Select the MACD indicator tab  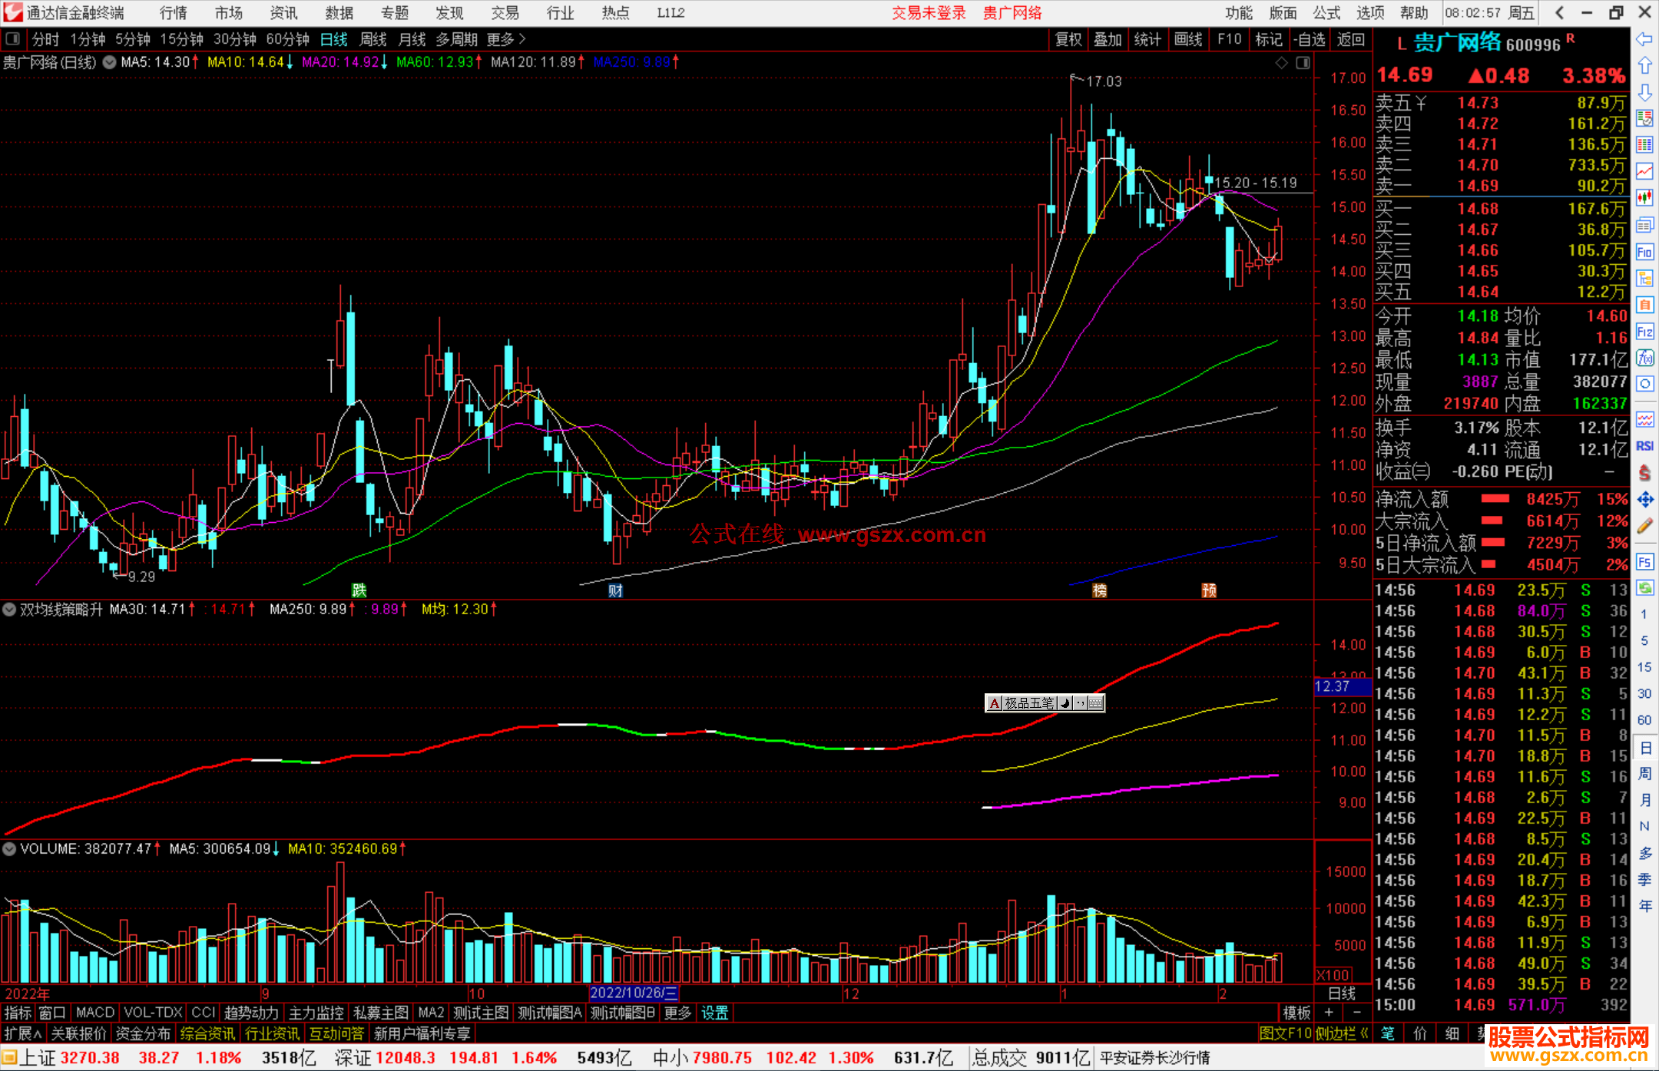point(95,1013)
